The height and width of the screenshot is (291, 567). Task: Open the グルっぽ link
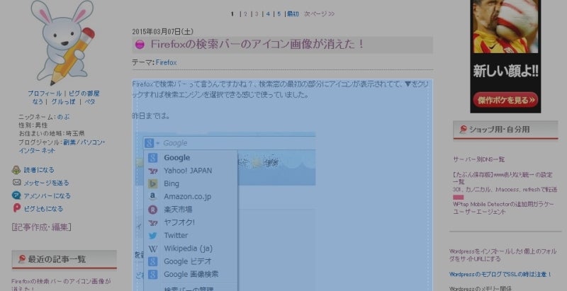(63, 102)
